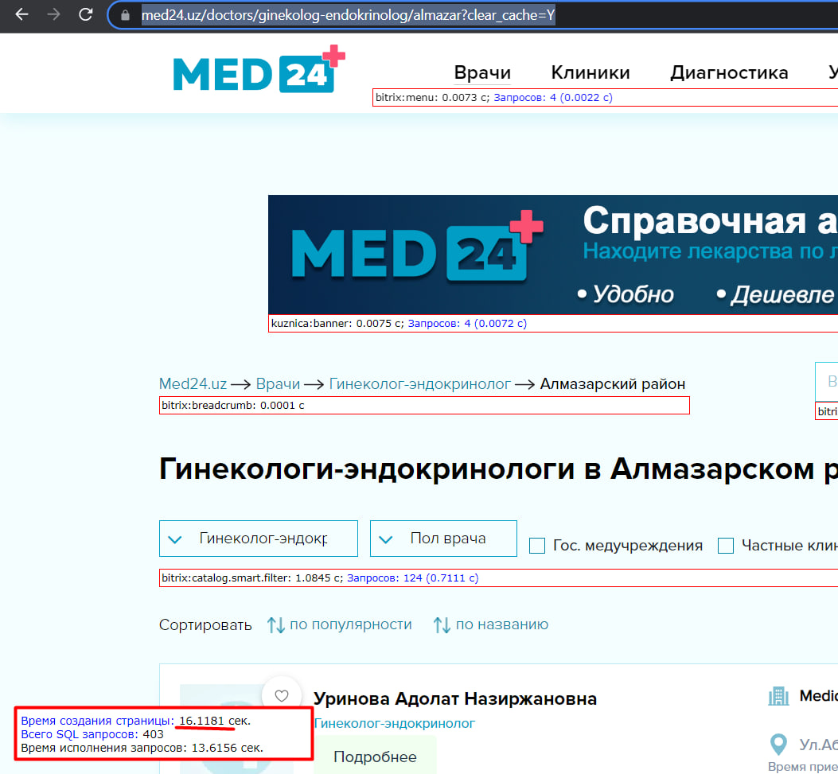Screen dimensions: 838x774
Task: Click the browser back arrow
Action: coord(21,14)
